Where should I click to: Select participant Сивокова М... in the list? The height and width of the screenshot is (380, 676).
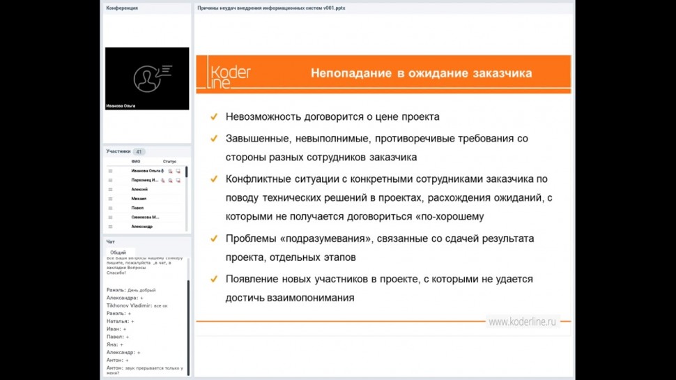pyautogui.click(x=145, y=218)
